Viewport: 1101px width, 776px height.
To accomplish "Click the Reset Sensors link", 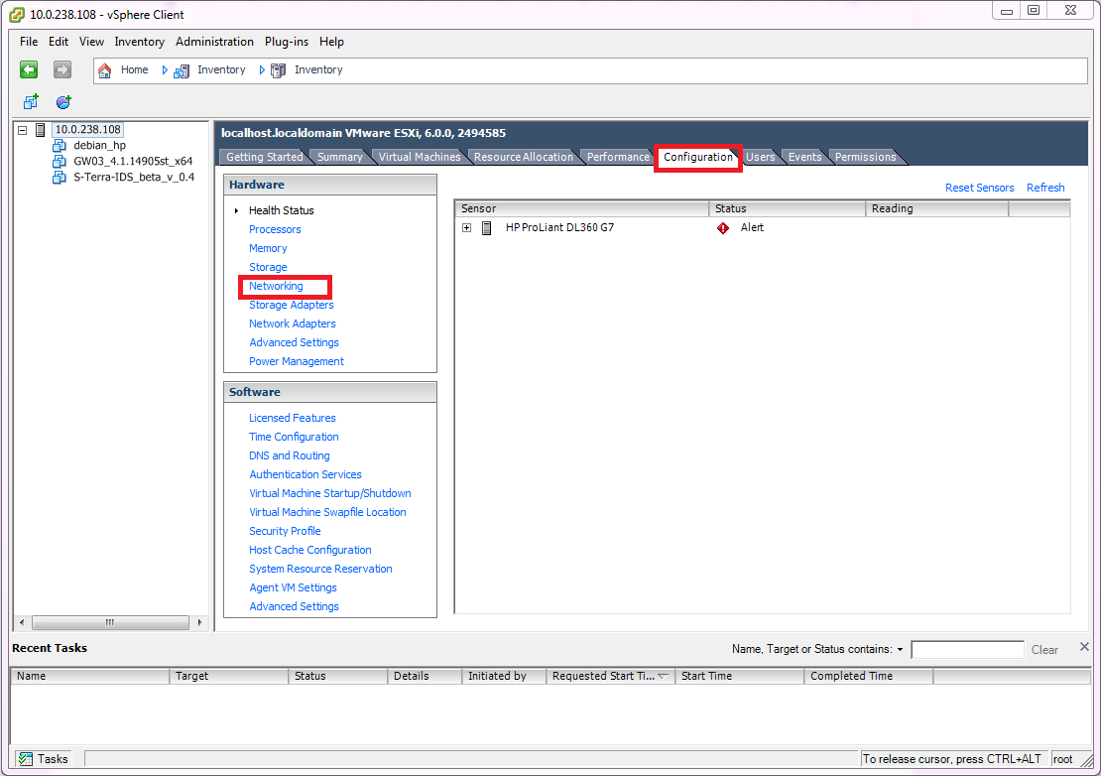I will pyautogui.click(x=979, y=188).
